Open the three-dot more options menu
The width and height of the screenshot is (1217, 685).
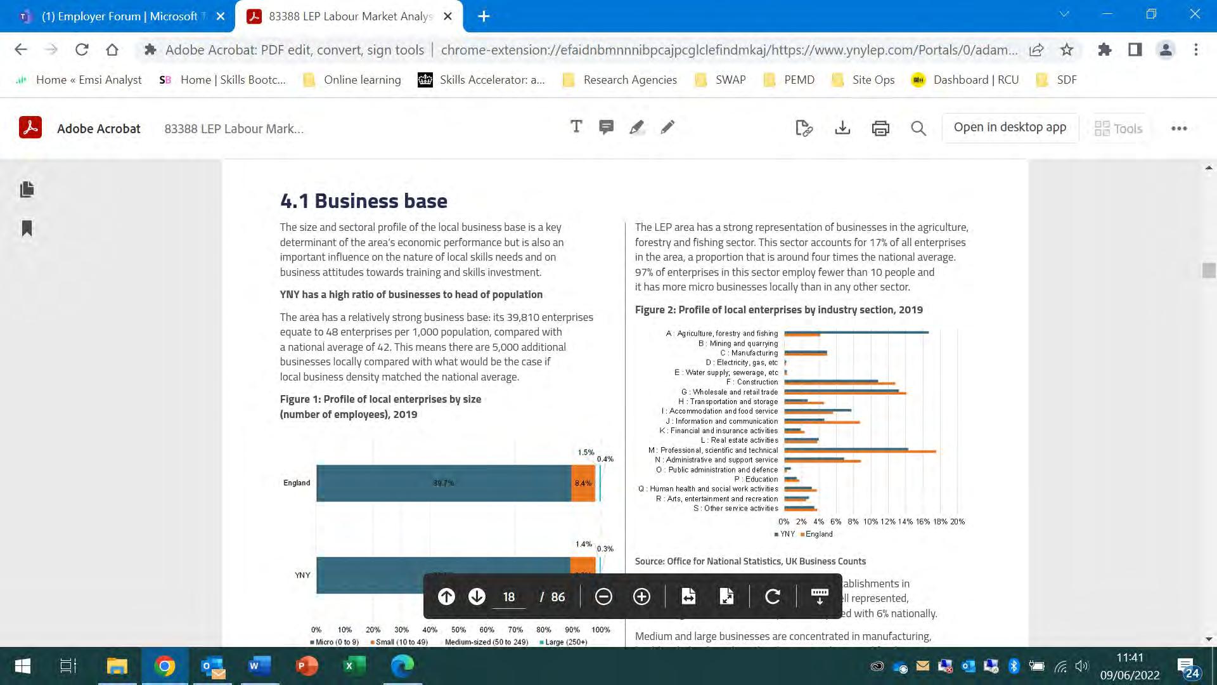pos(1179,128)
